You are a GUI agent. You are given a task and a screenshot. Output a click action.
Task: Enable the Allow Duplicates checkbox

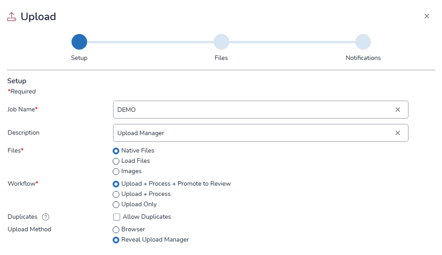117,217
